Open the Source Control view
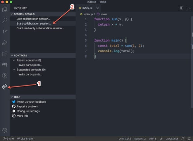 coord(5,31)
